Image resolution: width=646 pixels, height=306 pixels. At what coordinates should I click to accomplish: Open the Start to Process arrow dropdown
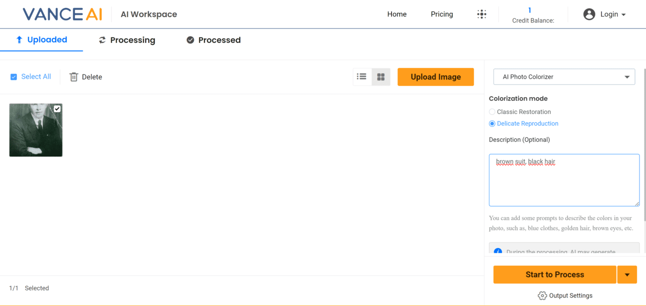[627, 274]
